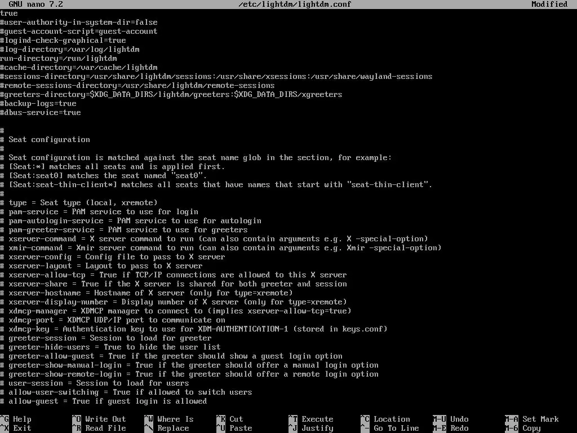Screen dimensions: 577x433
Task: Select the ^O Write Out shortcut
Action: click(x=99, y=419)
